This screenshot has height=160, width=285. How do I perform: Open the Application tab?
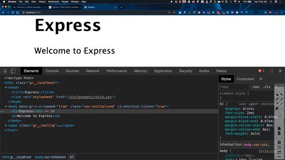(163, 71)
